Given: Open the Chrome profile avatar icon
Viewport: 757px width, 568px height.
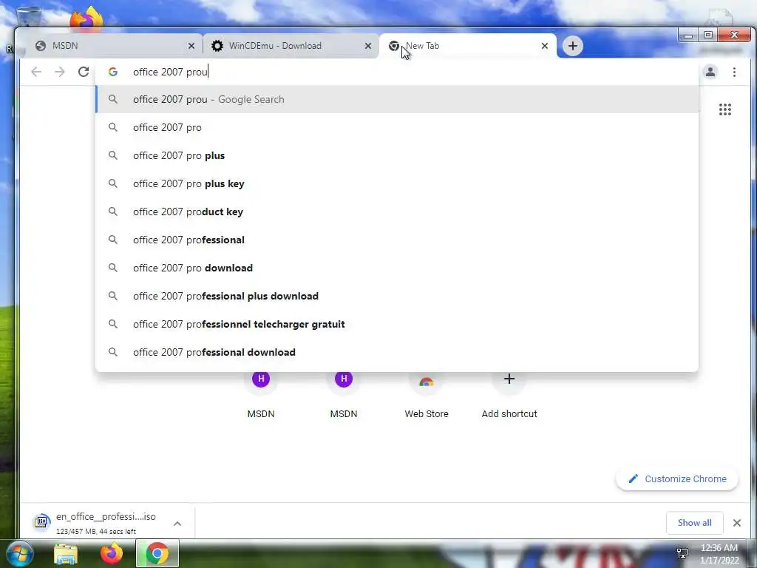Looking at the screenshot, I should (x=710, y=72).
